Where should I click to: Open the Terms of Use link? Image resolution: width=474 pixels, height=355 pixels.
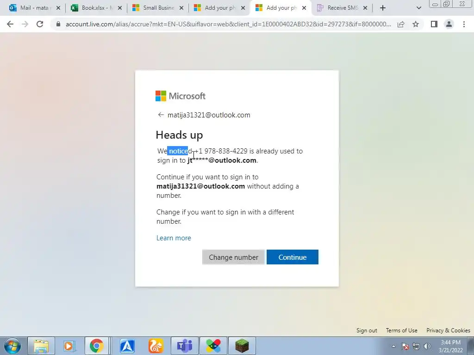pyautogui.click(x=401, y=330)
